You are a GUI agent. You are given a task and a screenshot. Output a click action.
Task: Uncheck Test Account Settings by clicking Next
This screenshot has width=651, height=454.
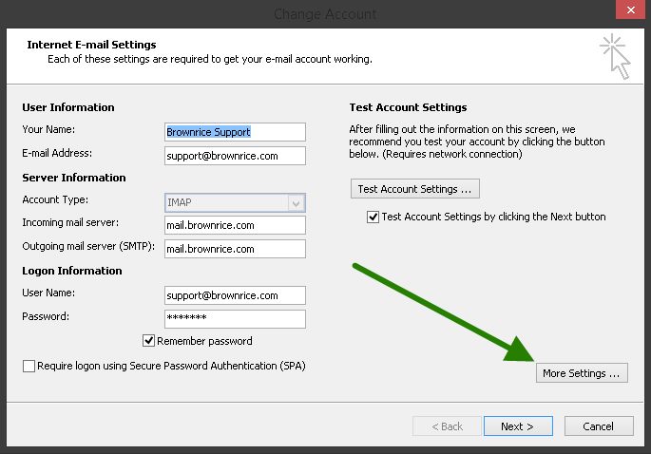click(x=373, y=217)
